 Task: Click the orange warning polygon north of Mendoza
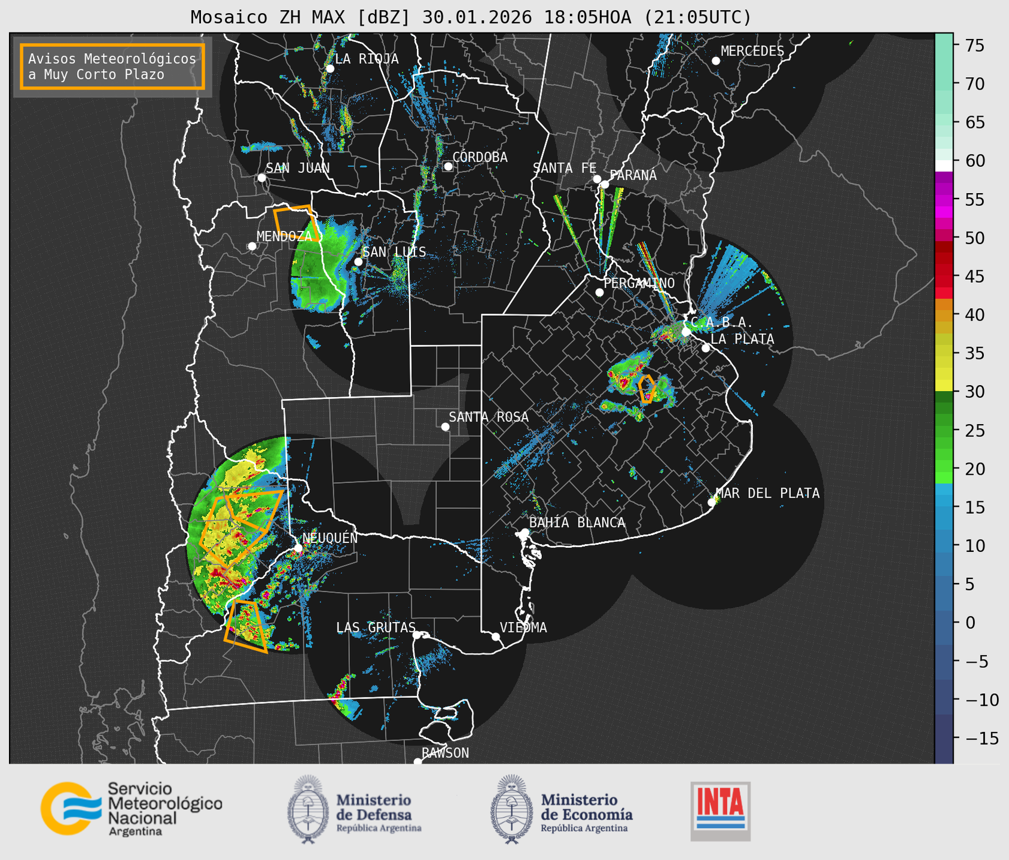pos(296,222)
